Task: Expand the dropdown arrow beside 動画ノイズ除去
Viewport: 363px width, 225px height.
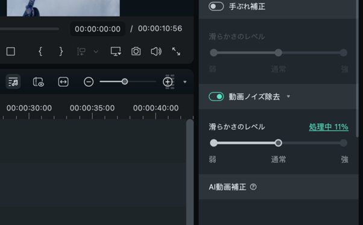Action: click(x=288, y=97)
